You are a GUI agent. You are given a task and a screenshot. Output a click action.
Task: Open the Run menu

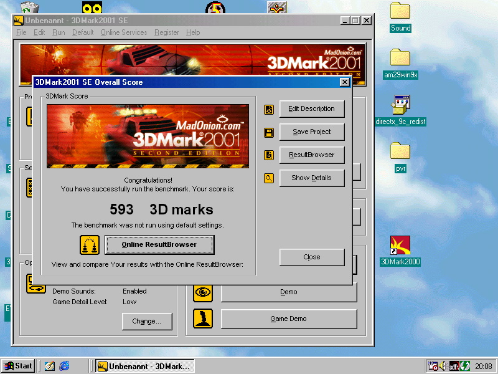[59, 32]
